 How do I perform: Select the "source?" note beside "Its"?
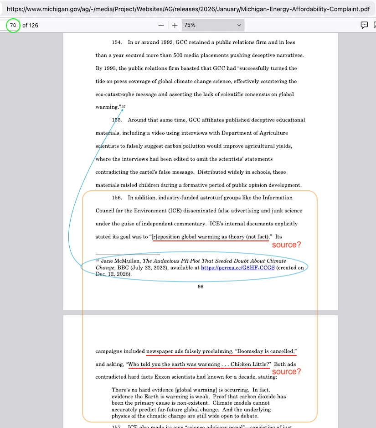[x=286, y=245]
